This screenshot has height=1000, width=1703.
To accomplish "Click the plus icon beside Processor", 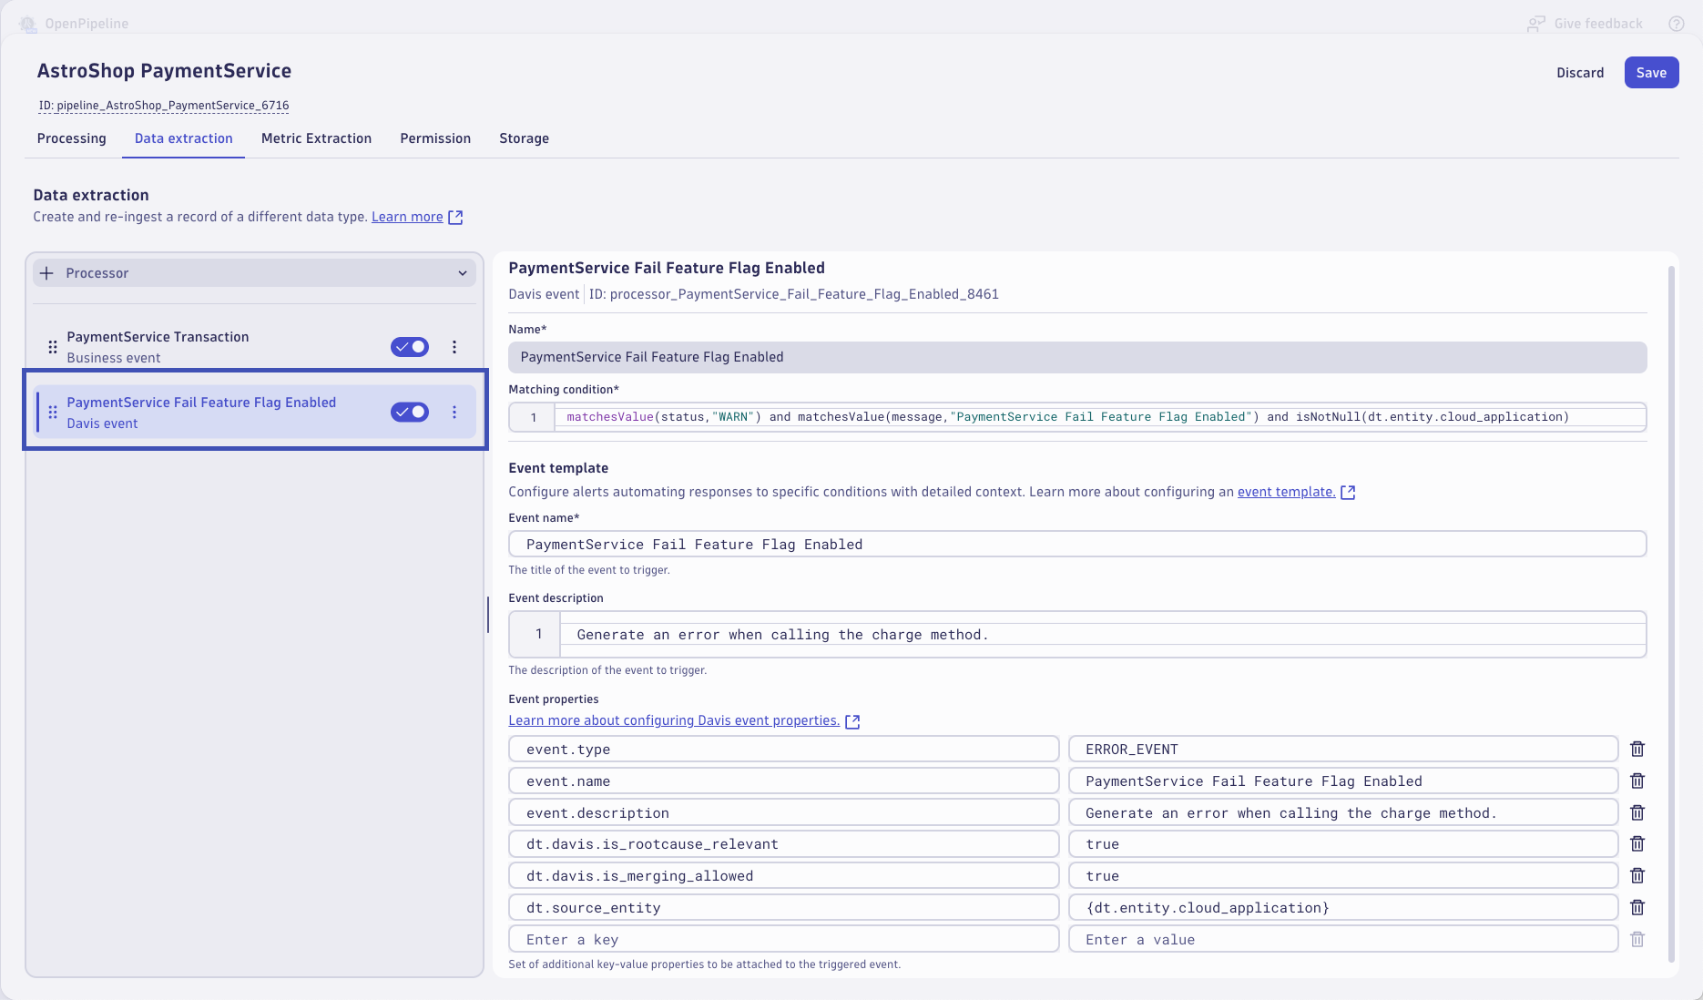I will coord(47,273).
